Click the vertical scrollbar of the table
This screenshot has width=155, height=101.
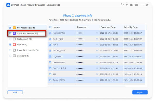point(146,27)
